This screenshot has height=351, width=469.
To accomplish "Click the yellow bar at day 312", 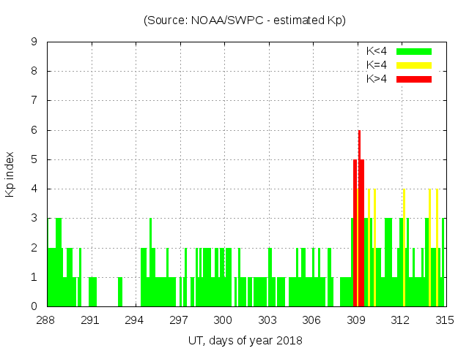I will coord(404,249).
